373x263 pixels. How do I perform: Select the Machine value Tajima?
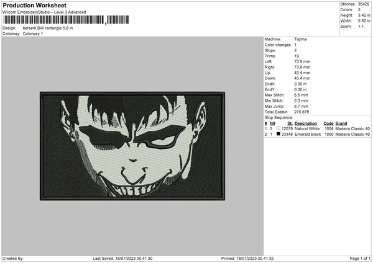coord(300,39)
